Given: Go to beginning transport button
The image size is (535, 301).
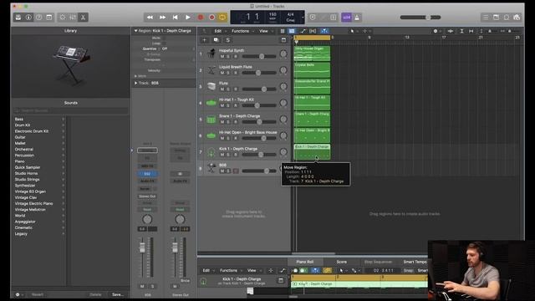Looking at the screenshot, I should pos(175,18).
